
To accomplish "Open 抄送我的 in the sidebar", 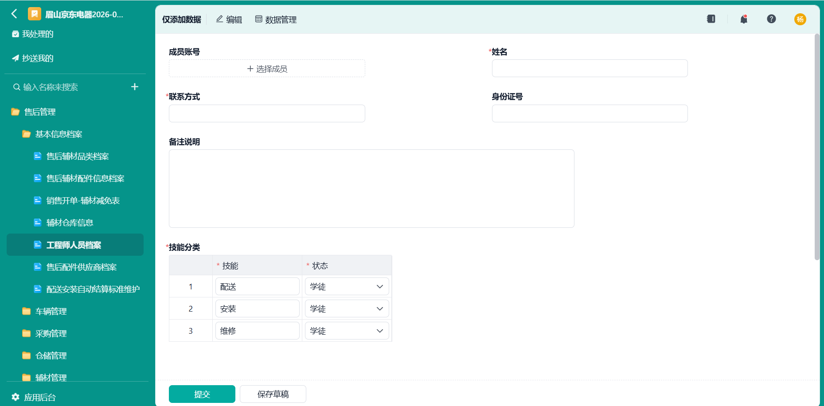I will tap(38, 58).
